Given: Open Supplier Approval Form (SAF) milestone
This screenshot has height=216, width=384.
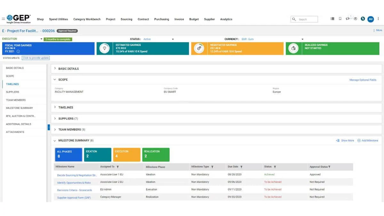Looking at the screenshot, I should (x=74, y=198).
